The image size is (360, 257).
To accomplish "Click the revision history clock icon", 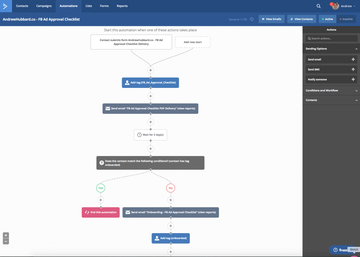I will (x=252, y=19).
